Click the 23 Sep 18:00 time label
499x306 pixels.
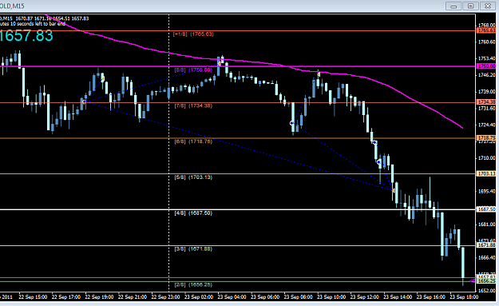pyautogui.click(x=464, y=296)
